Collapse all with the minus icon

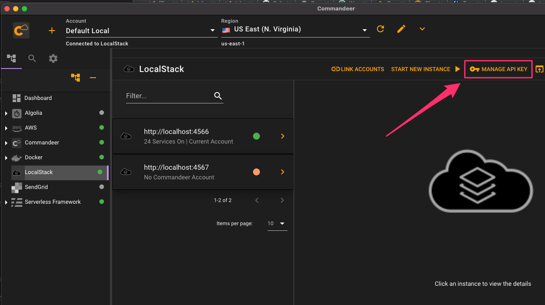click(93, 78)
